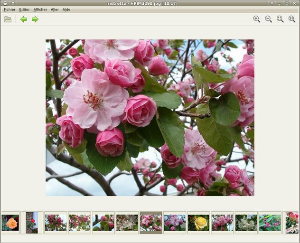
Task: Open the Aller menu
Action: click(55, 9)
